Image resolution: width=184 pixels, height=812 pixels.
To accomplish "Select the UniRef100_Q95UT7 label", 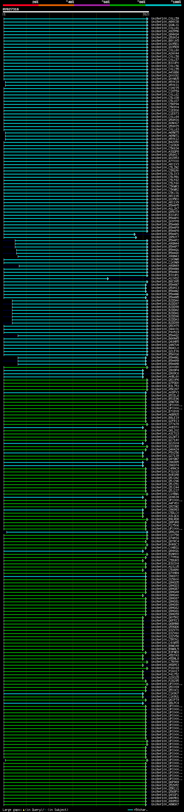I will point(165,237).
